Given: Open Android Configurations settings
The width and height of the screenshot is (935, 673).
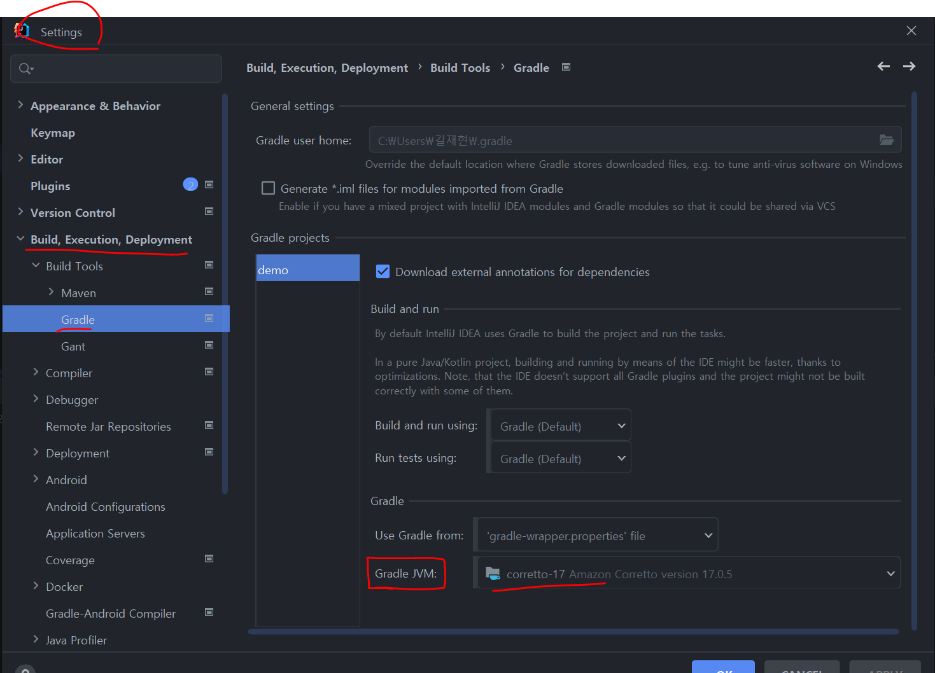Looking at the screenshot, I should tap(106, 506).
